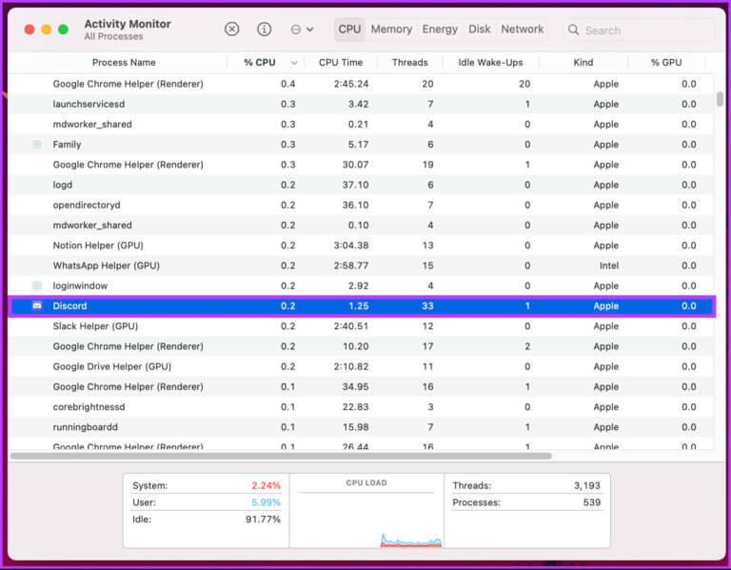
Task: Click CPU time 2:45.24 cell
Action: pos(351,84)
